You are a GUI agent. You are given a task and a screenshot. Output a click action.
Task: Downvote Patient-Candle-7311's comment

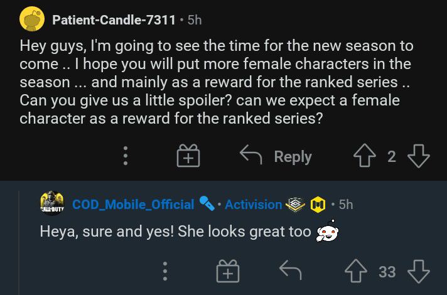click(x=419, y=156)
